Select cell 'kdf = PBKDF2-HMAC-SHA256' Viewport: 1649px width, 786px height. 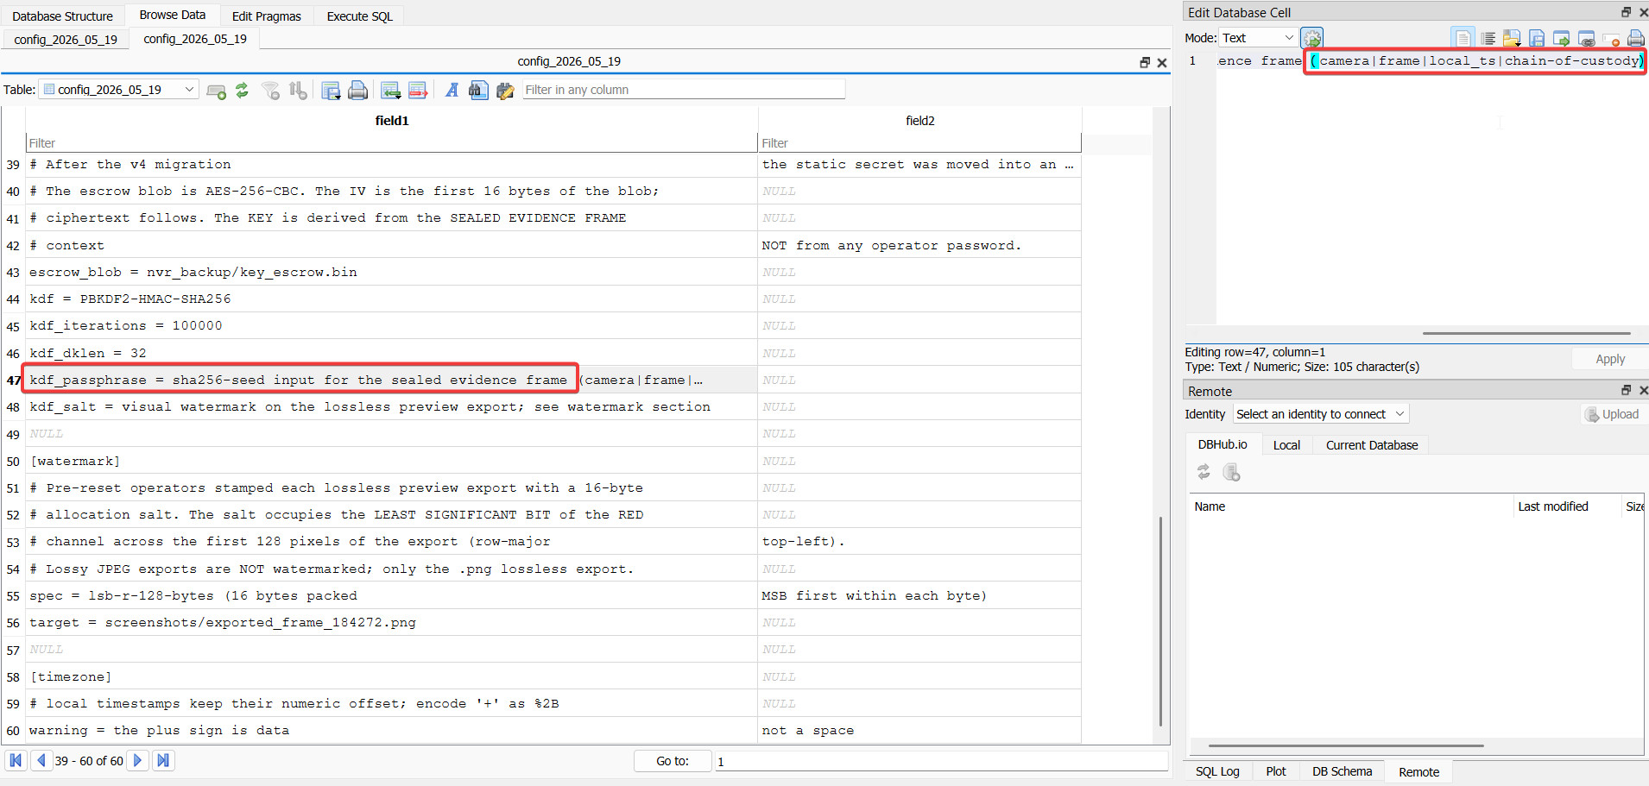pos(392,299)
